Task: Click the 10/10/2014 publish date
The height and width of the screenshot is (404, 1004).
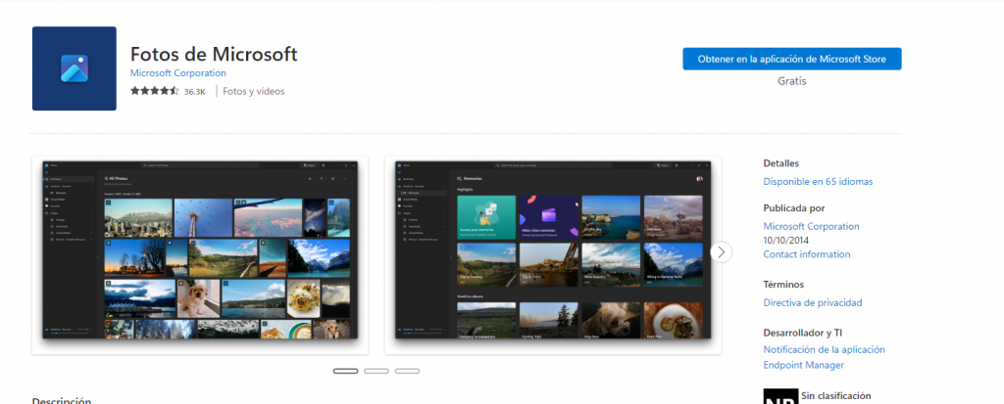Action: point(785,241)
